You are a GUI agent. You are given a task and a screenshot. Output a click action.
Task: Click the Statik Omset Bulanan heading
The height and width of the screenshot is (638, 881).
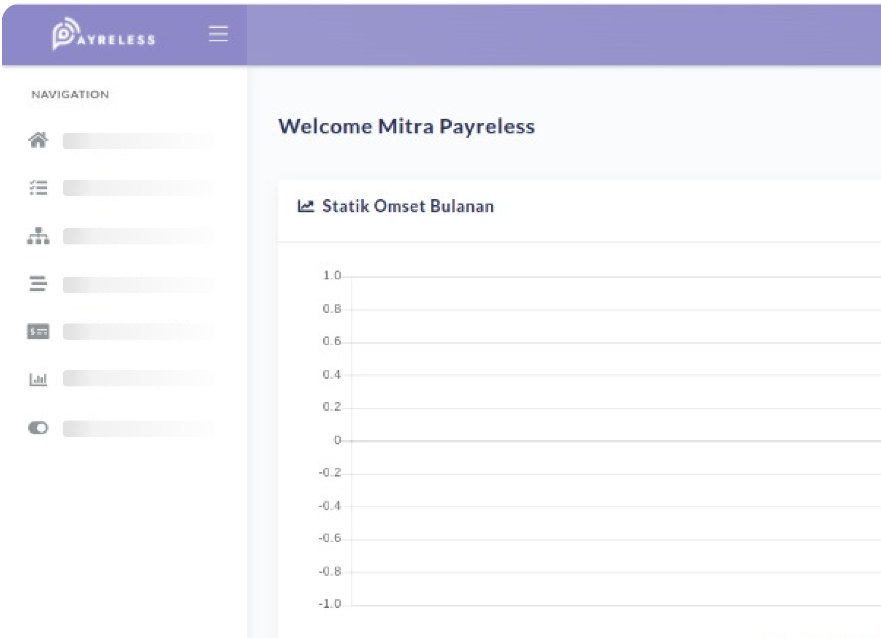pyautogui.click(x=408, y=206)
